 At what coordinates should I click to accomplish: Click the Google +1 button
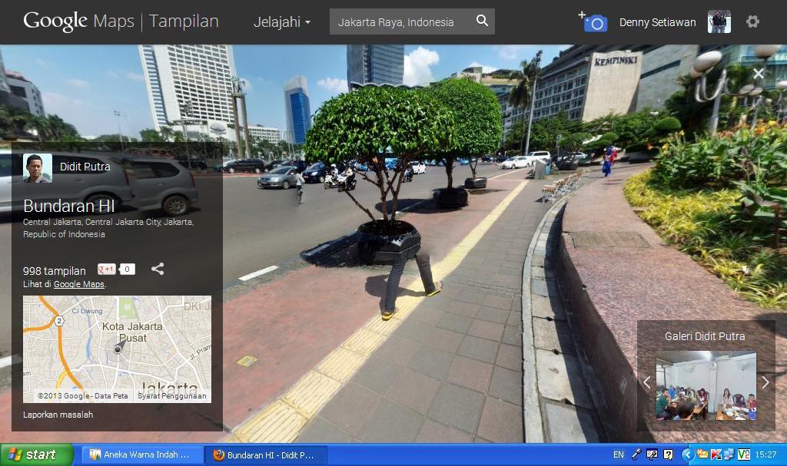pyautogui.click(x=107, y=269)
